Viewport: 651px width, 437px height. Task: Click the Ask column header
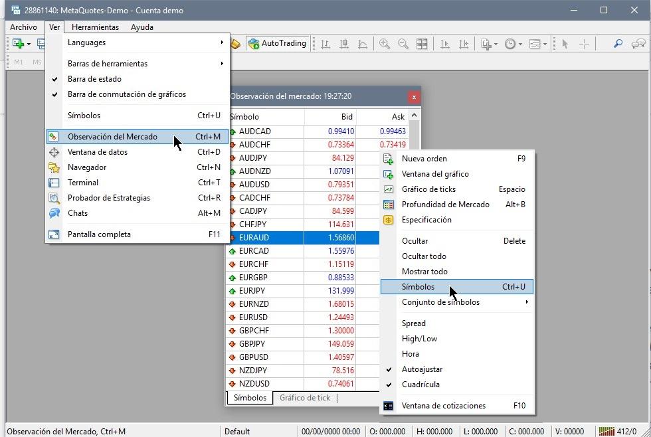(383, 117)
